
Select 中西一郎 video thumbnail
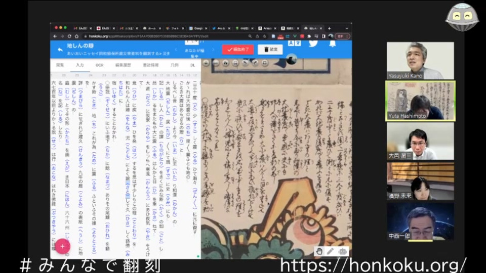420,221
